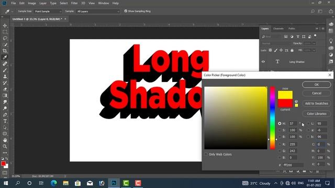Screen dimensions: 335x188
Task: Select the Eyedropper tool in the toolbox
Action: pos(5,57)
